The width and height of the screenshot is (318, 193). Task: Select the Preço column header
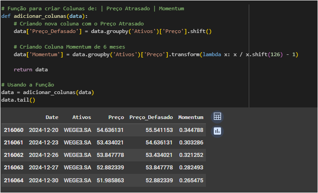116,117
